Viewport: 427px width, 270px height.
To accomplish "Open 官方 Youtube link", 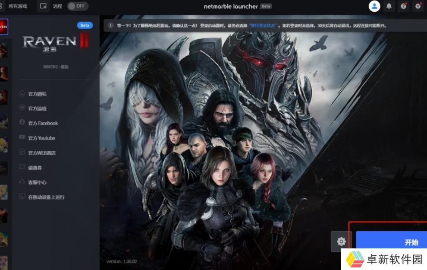I will pyautogui.click(x=42, y=138).
